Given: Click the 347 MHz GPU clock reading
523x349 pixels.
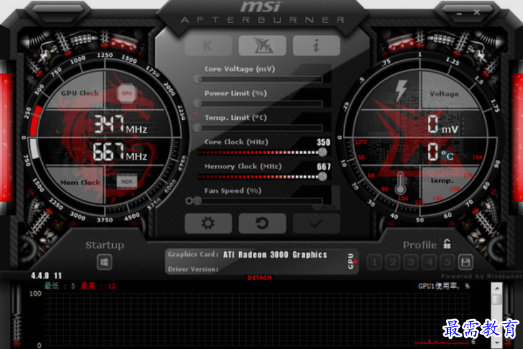Looking at the screenshot, I should (x=121, y=125).
